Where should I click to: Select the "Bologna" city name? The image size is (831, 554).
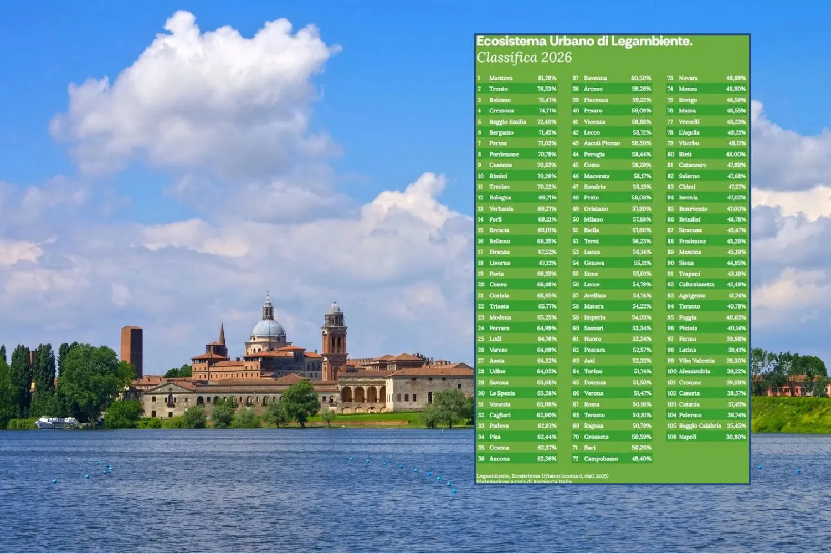[x=500, y=198]
